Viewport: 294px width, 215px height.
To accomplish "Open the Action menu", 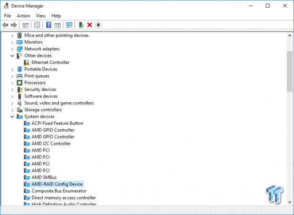I will point(23,16).
